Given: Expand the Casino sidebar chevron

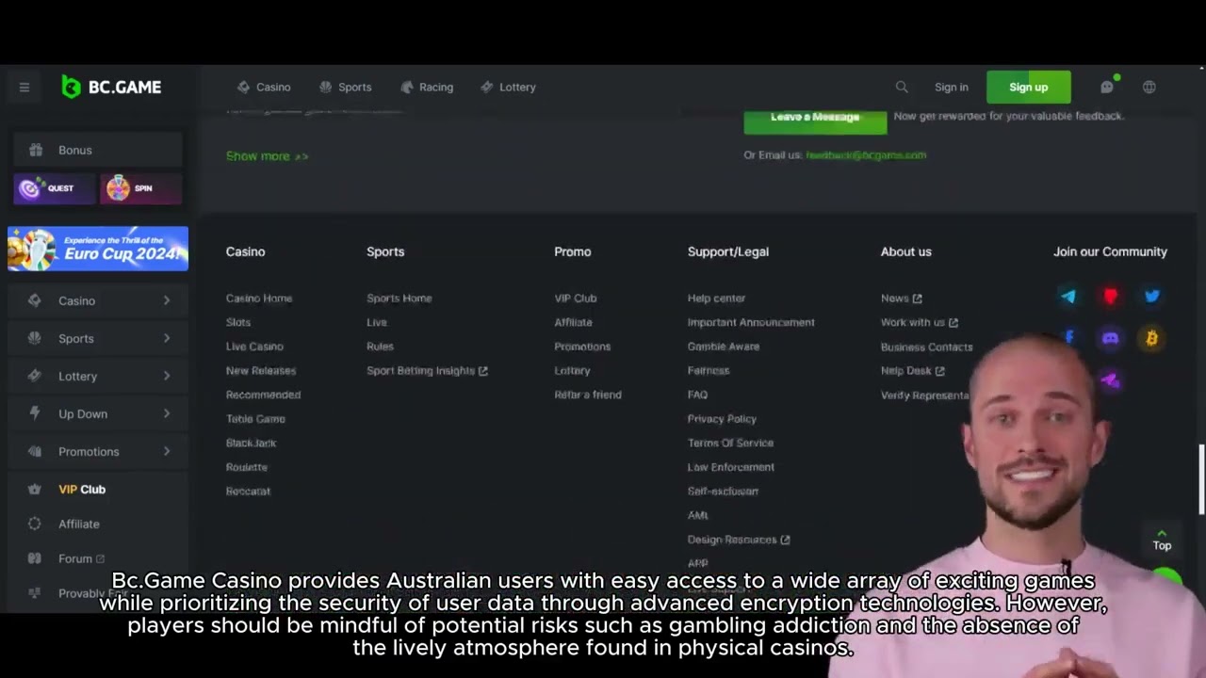Looking at the screenshot, I should click(x=167, y=300).
